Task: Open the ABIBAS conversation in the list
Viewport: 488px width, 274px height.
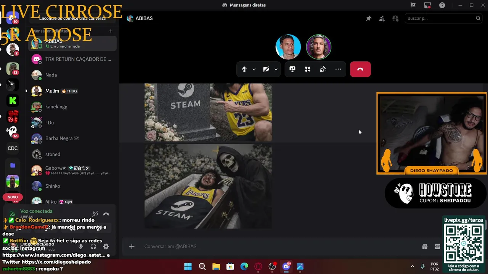Action: click(x=72, y=43)
